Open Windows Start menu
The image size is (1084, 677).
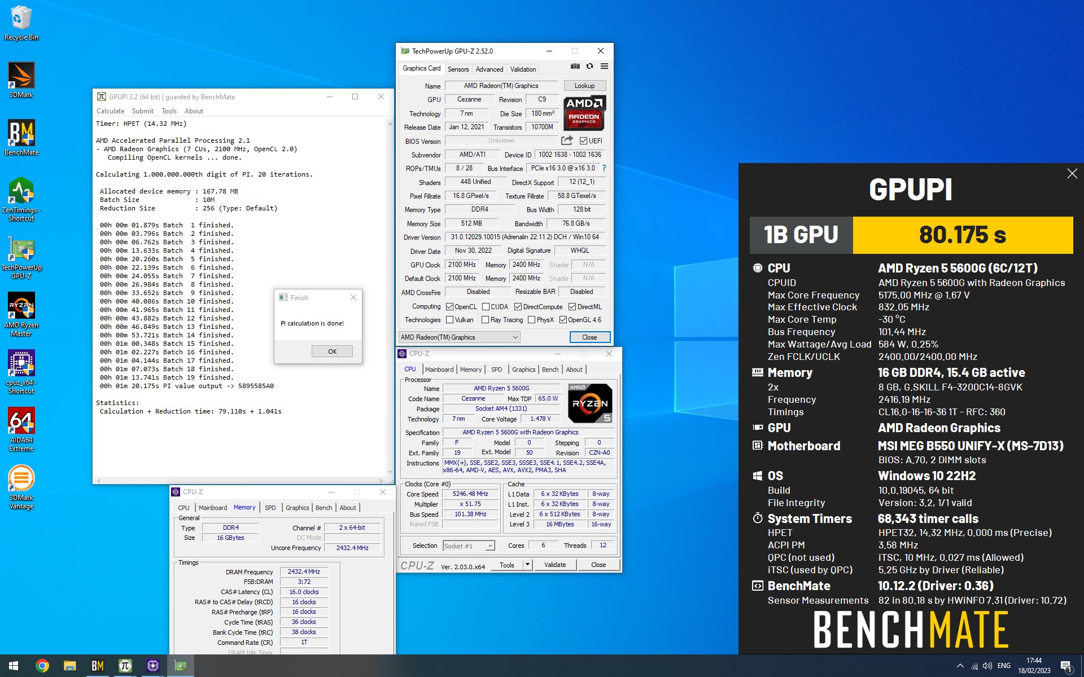[x=14, y=666]
